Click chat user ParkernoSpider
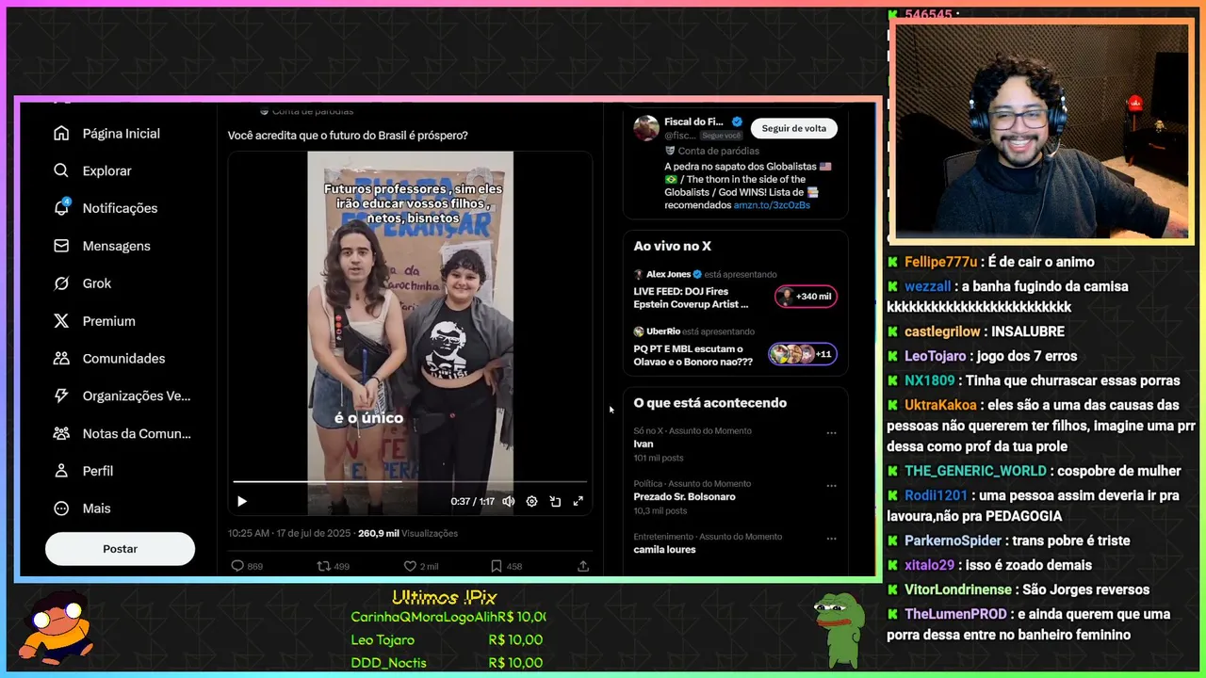Image resolution: width=1206 pixels, height=678 pixels. [954, 541]
